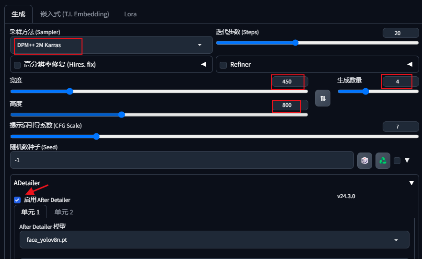Collapse the ADetailer panel arrow
Screen dimensions: 422x259
click(411, 183)
